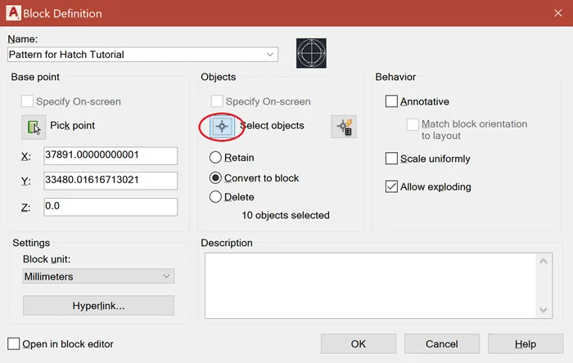Click the Y coordinate input field
This screenshot has width=573, height=363.
click(111, 181)
